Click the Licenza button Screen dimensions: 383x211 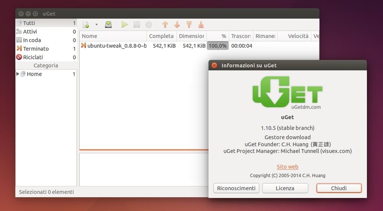coord(285,188)
